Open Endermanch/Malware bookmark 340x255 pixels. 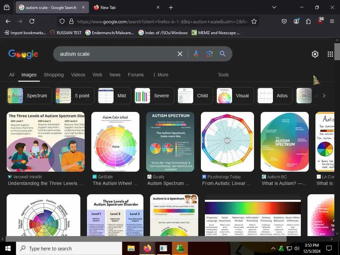point(110,33)
